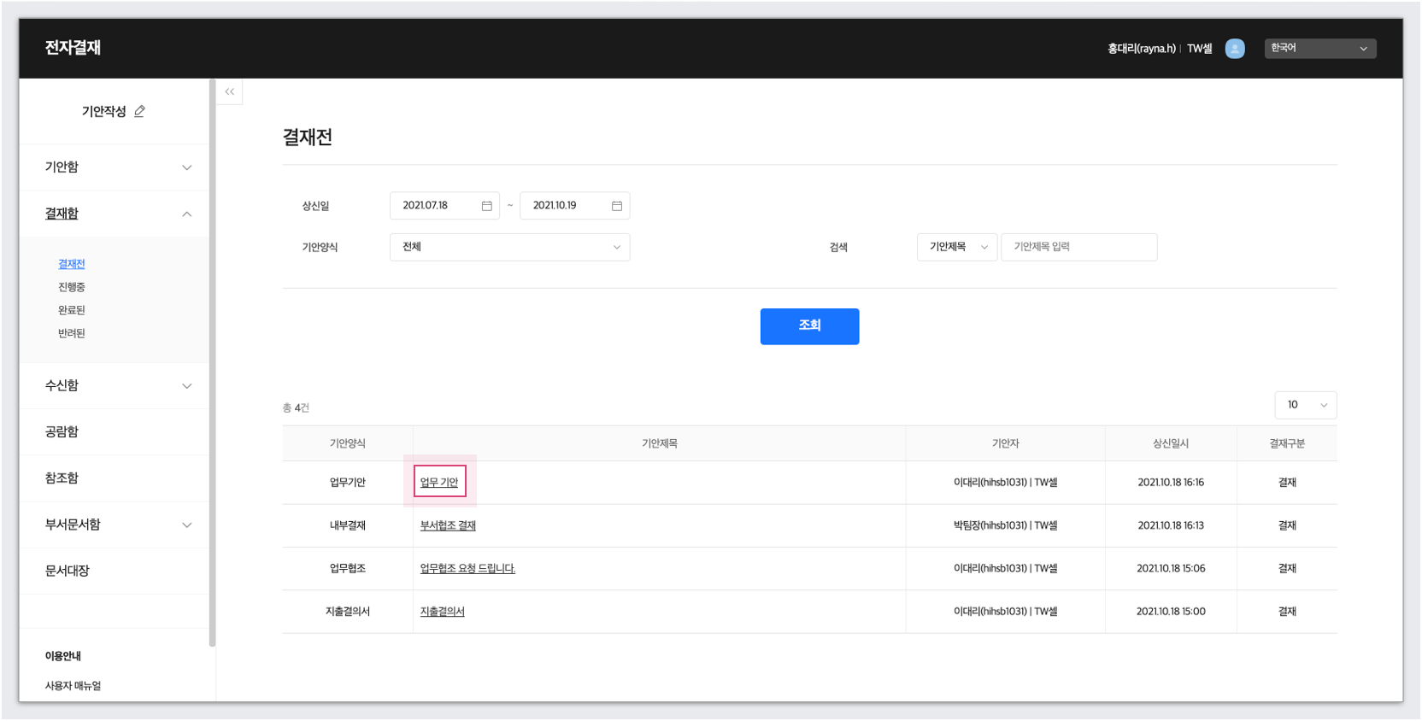The height and width of the screenshot is (721, 1422).
Task: Open the 기안제목 search type dropdown
Action: (956, 247)
